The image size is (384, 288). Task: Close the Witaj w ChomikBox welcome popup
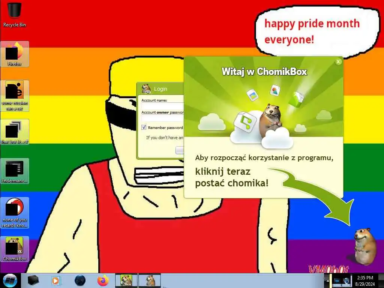(338, 62)
